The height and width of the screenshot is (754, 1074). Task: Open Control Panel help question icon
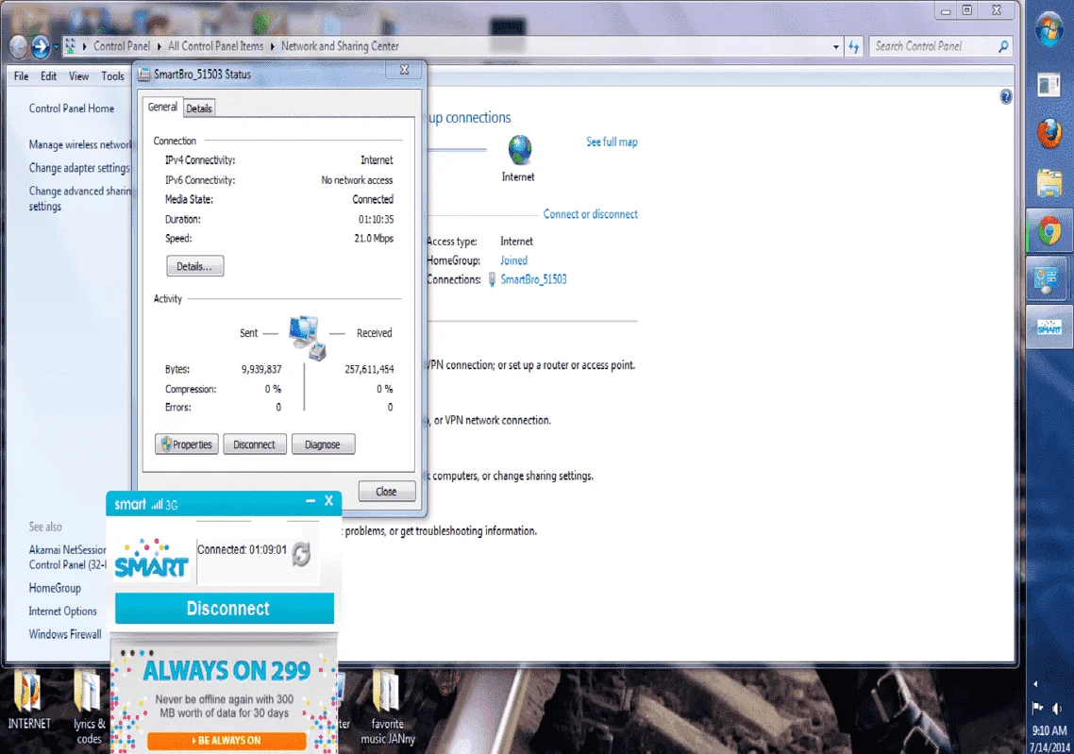point(1005,96)
